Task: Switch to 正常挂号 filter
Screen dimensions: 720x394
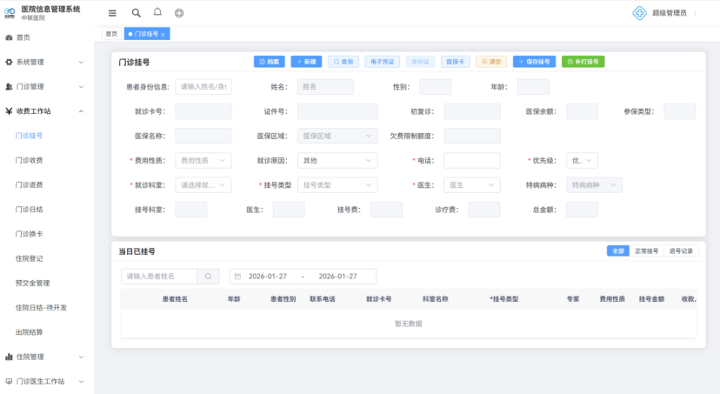Action: pos(645,250)
